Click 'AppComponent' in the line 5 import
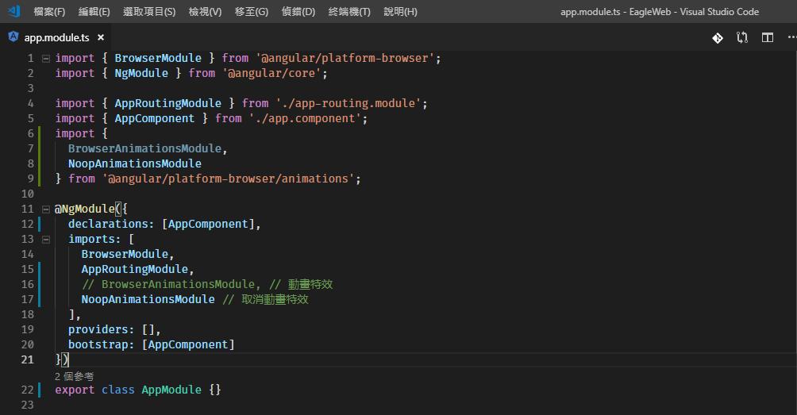 point(155,118)
